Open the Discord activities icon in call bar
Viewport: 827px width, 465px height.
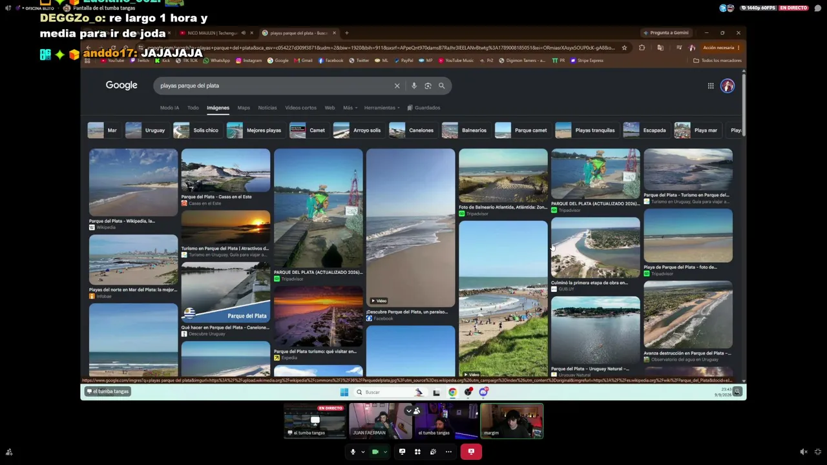point(417,451)
